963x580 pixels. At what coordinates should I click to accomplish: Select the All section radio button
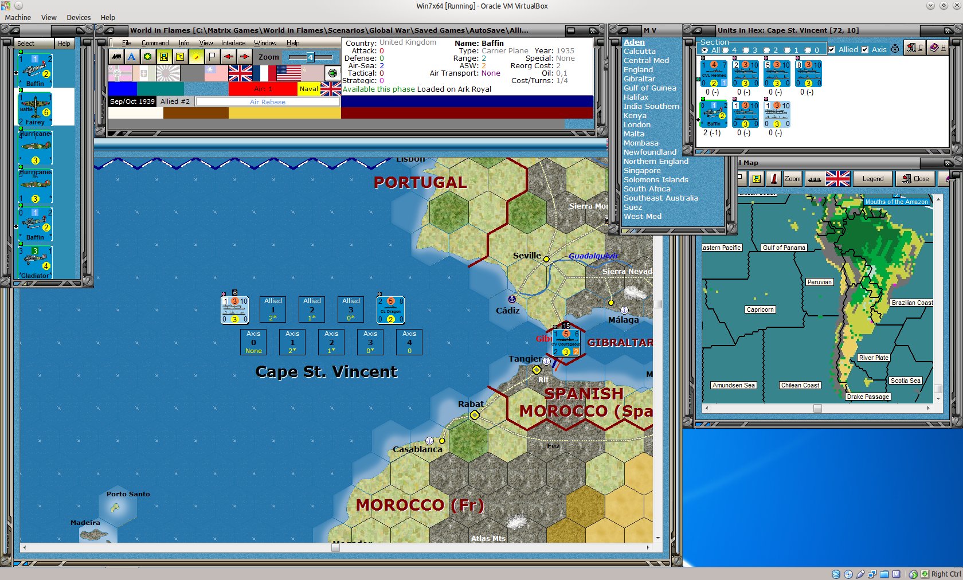pyautogui.click(x=705, y=50)
